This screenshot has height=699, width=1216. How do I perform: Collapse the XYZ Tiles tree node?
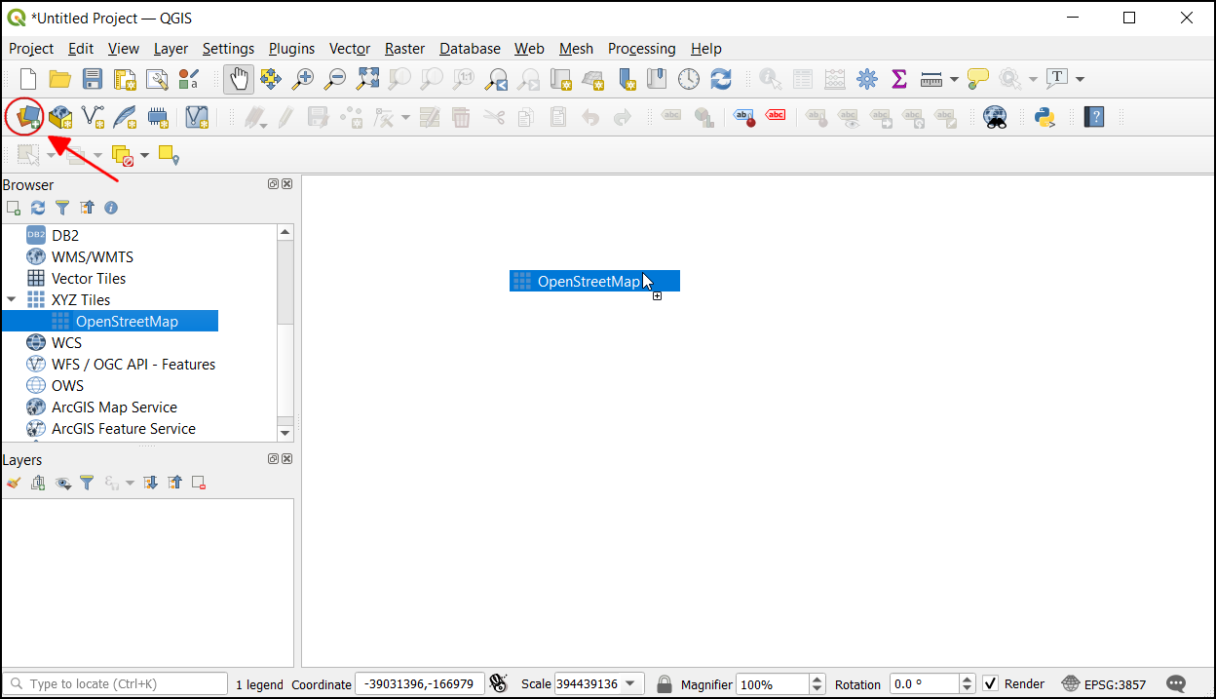click(11, 300)
